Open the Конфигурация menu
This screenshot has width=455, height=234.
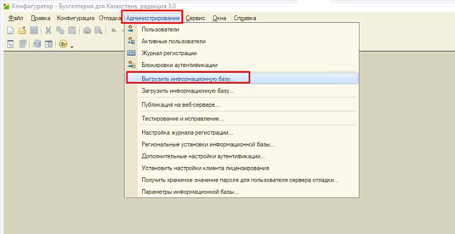point(76,18)
